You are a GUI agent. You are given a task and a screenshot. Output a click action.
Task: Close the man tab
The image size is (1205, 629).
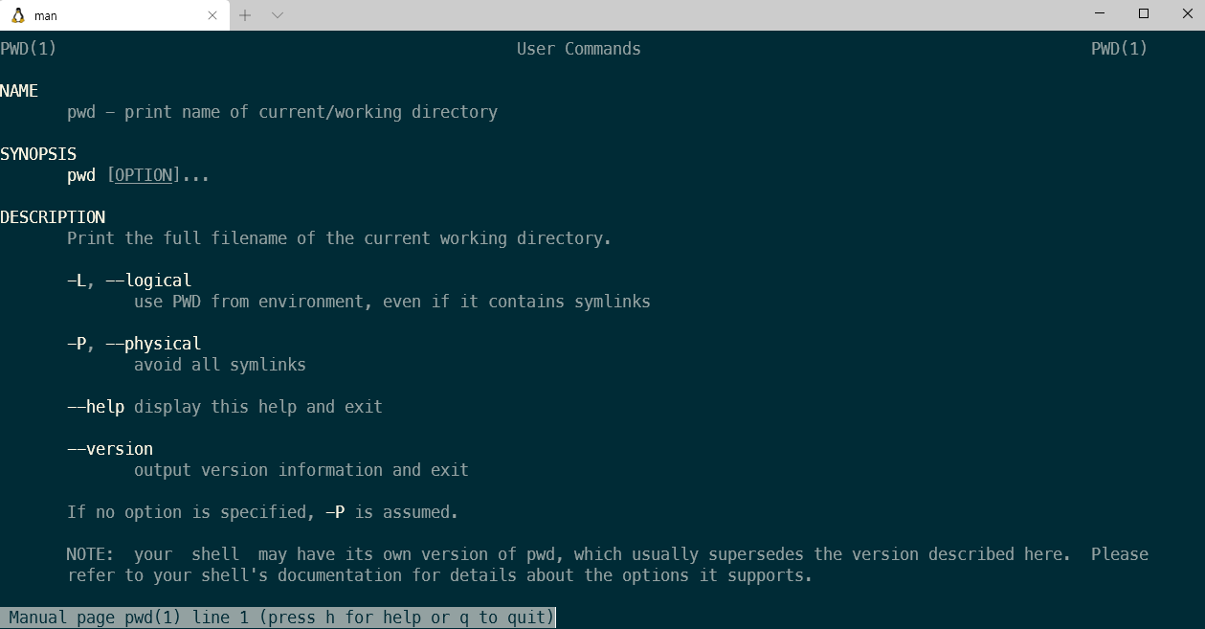[x=212, y=15]
